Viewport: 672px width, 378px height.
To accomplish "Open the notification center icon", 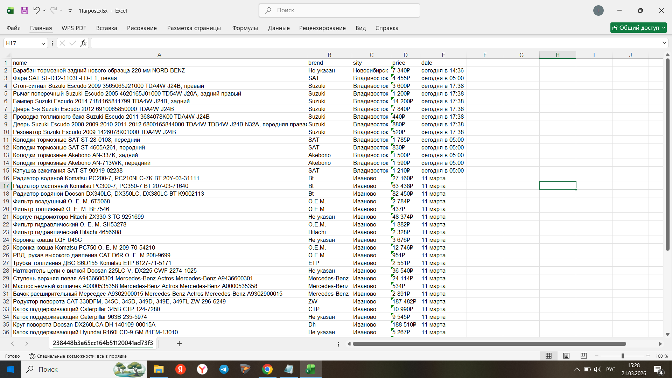I will (x=658, y=370).
